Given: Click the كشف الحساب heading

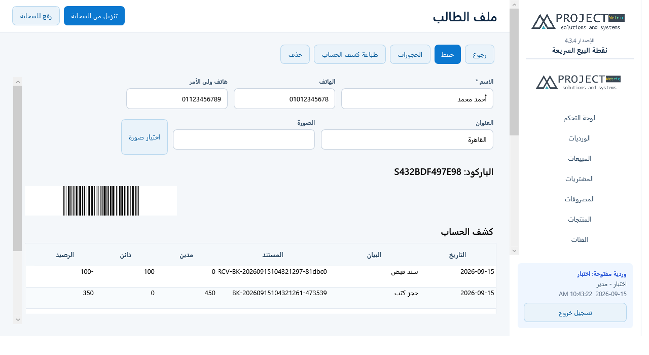Looking at the screenshot, I should pyautogui.click(x=467, y=232).
